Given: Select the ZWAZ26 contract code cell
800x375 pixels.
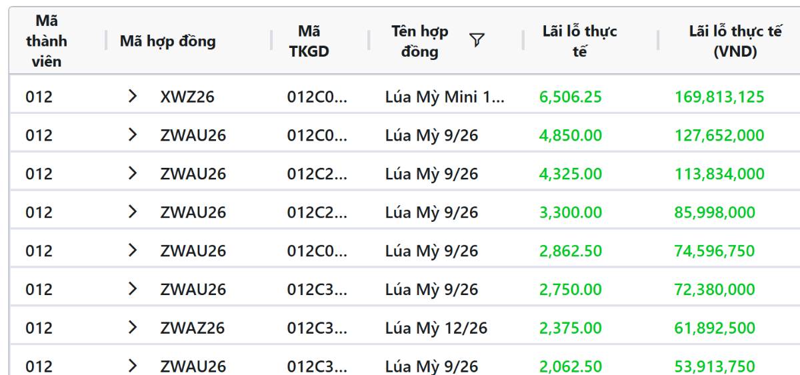Looking at the screenshot, I should pos(193,328).
